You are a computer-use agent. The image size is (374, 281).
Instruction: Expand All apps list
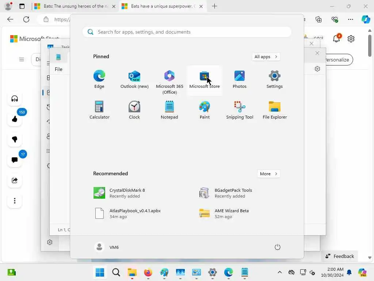coord(266,57)
